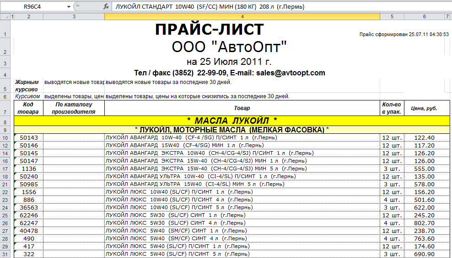The image size is (452, 258).
Task: Select column header 5
Action: click(392, 17)
